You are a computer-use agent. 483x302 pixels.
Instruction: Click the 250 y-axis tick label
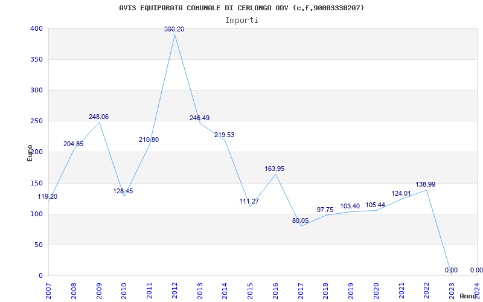click(x=36, y=121)
